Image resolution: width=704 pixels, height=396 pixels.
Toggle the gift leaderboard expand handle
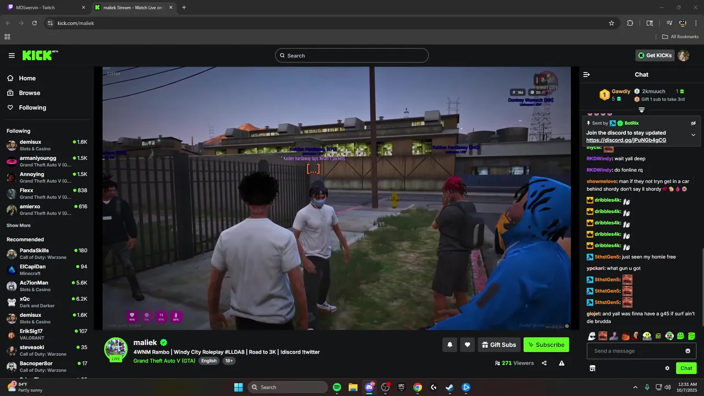[641, 110]
